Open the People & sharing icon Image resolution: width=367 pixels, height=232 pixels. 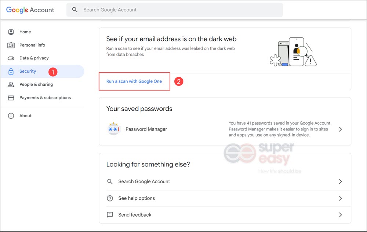tap(11, 85)
